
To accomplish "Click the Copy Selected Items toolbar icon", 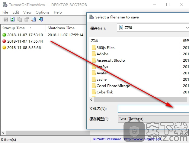I will click(x=20, y=19).
